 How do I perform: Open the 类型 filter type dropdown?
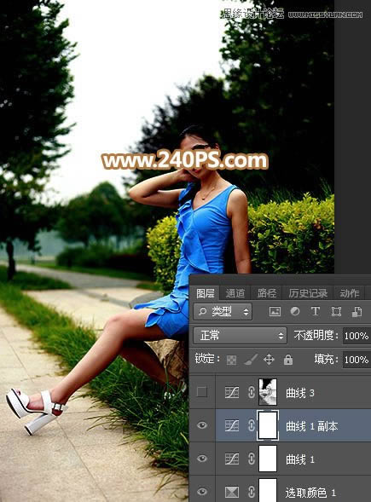click(223, 311)
